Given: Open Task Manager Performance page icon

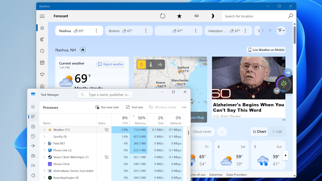Looking at the screenshot, I should (33, 127).
